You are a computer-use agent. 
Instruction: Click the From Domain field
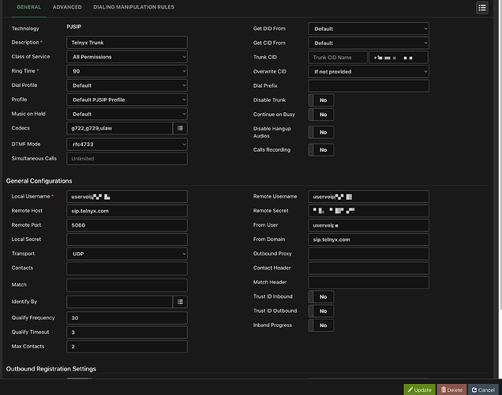click(x=369, y=239)
